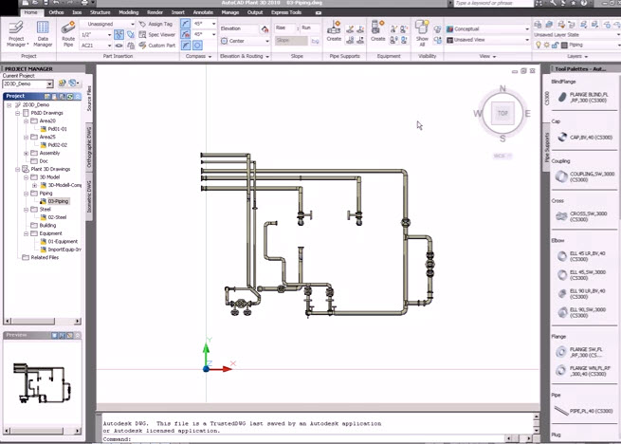Open the Orthographic DWG side tab
The image size is (621, 444).
coord(89,146)
